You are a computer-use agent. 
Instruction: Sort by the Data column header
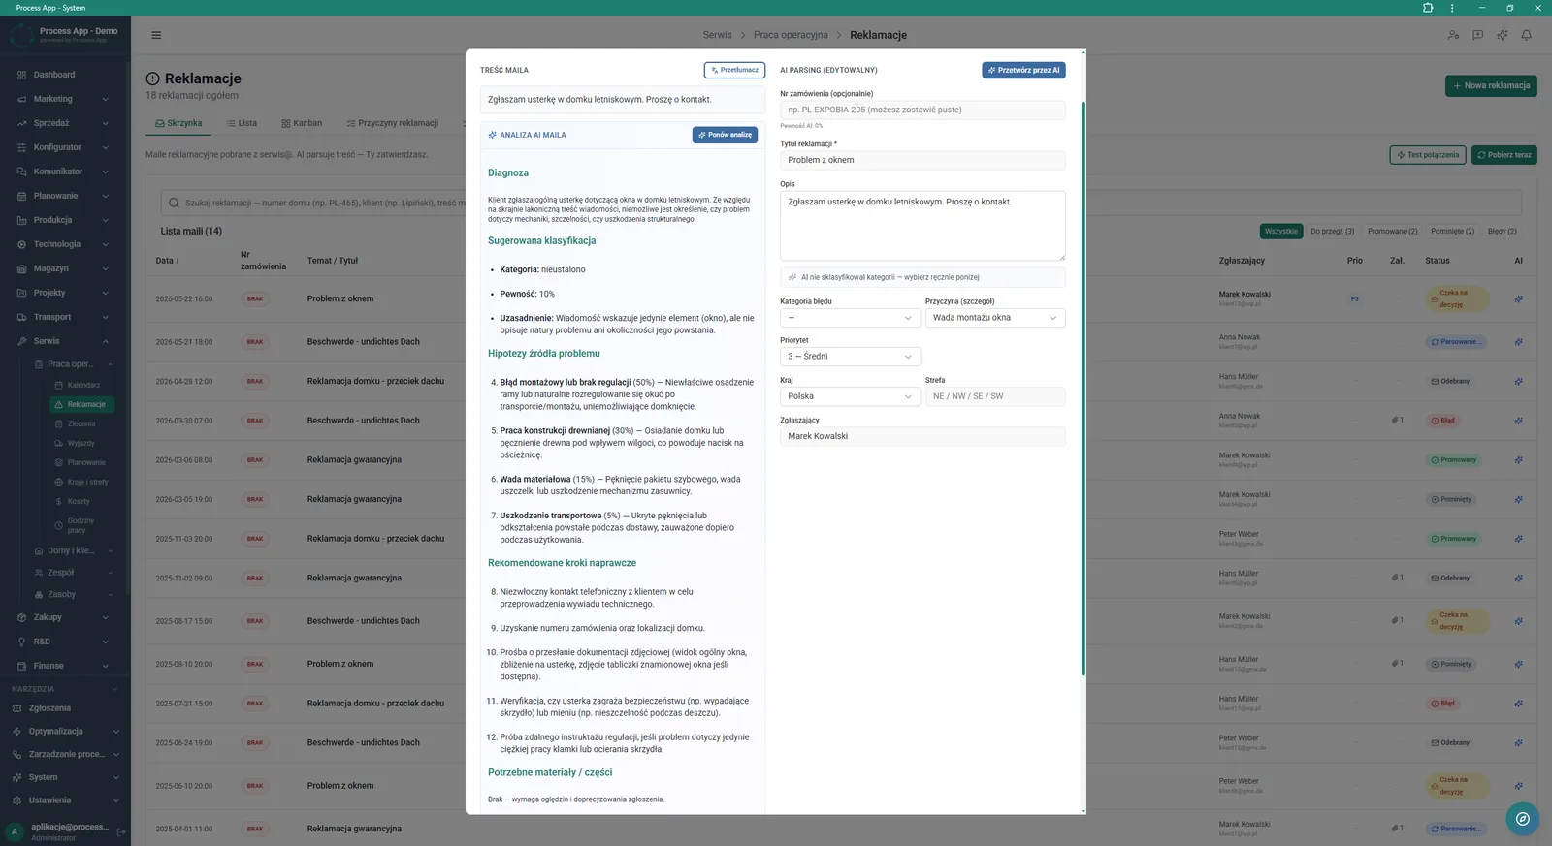(167, 261)
